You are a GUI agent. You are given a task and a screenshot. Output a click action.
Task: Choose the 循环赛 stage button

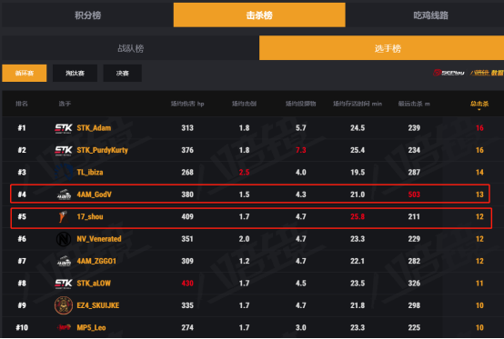25,74
